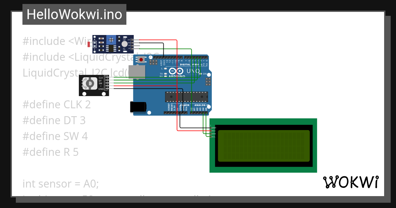Open the Wokwi homepage via the Wokwi logo
396x208 pixels.
click(351, 181)
